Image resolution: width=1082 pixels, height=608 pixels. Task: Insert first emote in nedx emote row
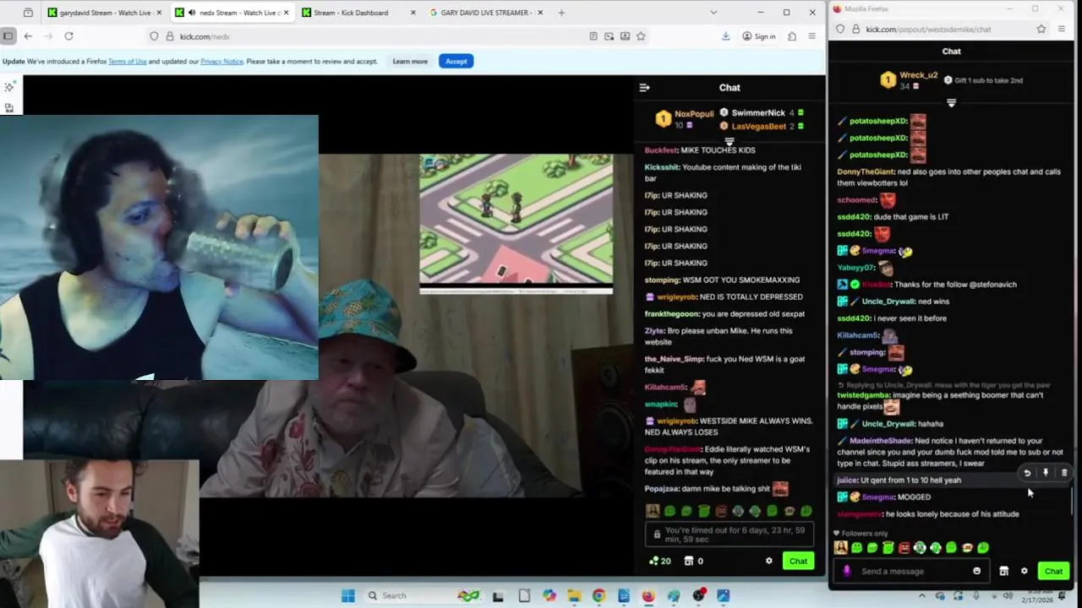[x=653, y=511]
